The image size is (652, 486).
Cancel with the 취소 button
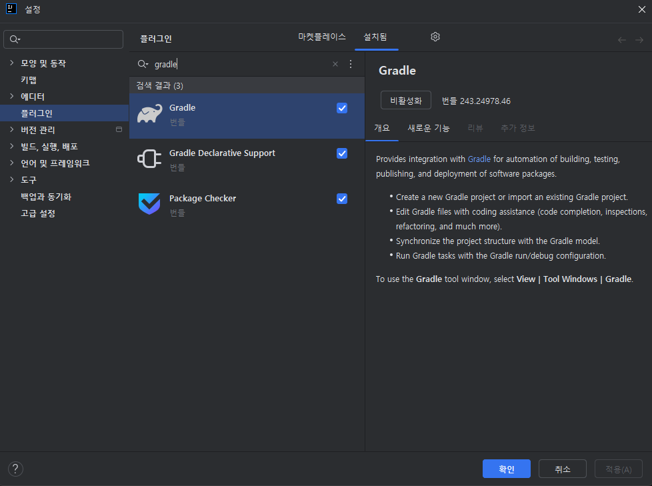563,469
